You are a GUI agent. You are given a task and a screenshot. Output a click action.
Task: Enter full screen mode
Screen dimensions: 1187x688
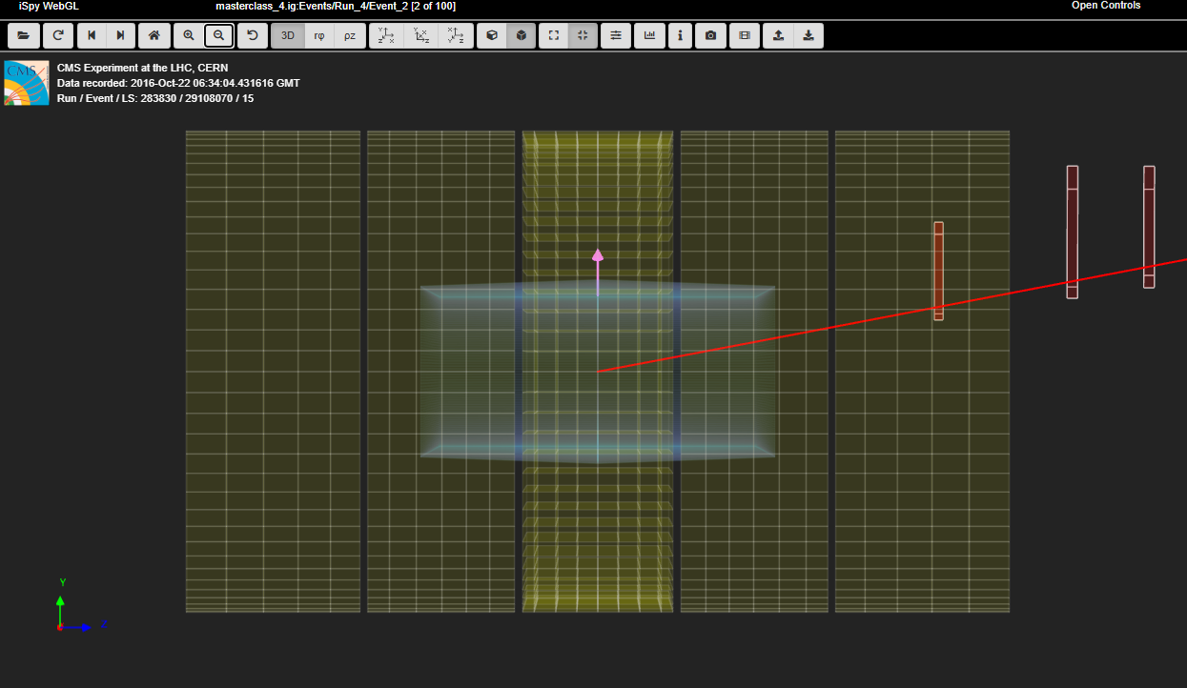554,36
